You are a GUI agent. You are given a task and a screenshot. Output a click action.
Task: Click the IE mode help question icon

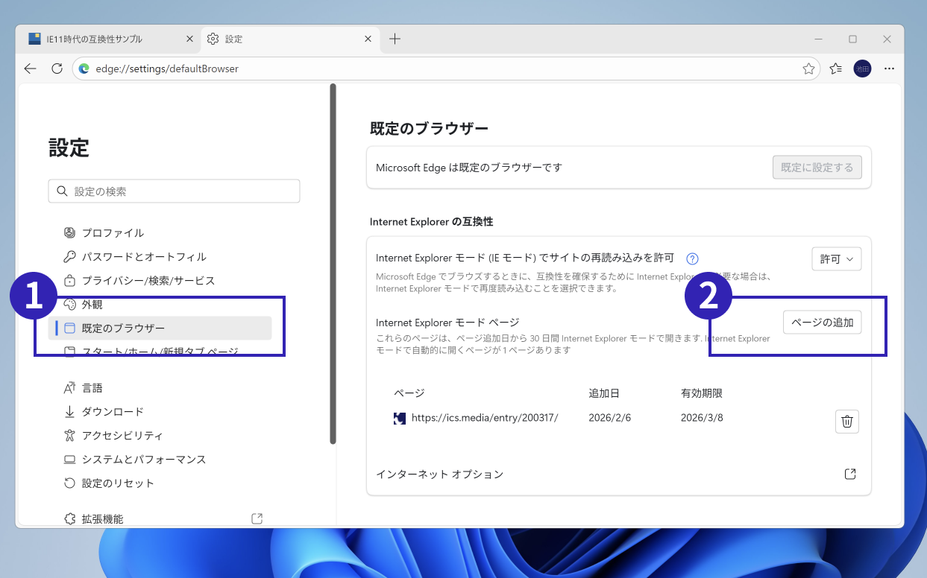[x=692, y=258]
